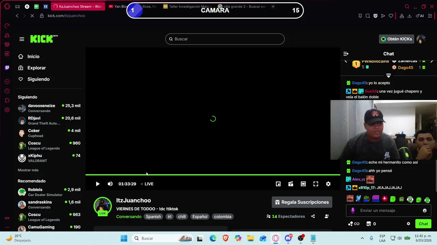Viewport: 437px width, 245px height.
Task: Expand Mostrar más under Siguiendo
Action: coord(28,170)
